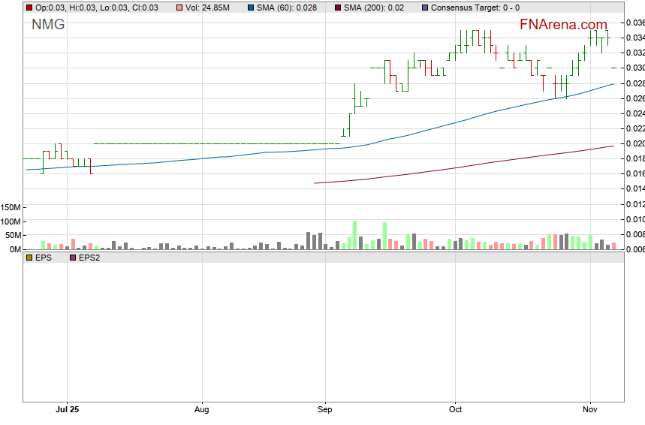Click the Sep date axis label
This screenshot has height=425, width=645.
[324, 410]
